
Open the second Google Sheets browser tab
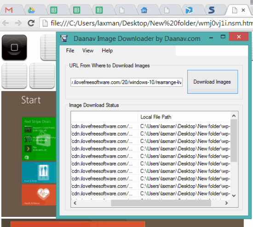(x=76, y=10)
